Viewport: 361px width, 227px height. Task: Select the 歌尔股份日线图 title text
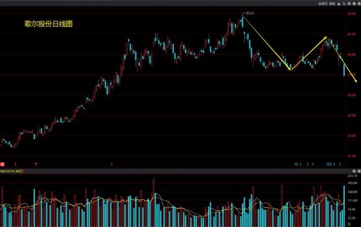click(x=49, y=24)
